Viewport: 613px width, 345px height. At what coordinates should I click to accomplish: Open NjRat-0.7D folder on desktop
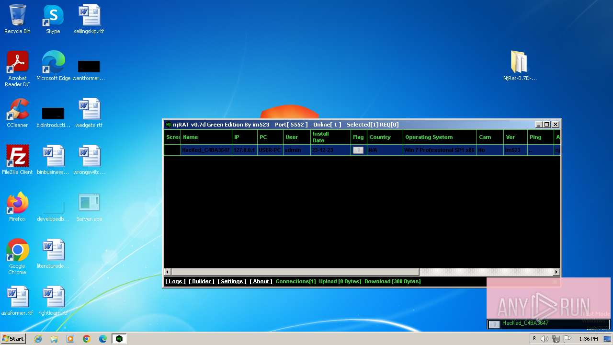click(520, 66)
